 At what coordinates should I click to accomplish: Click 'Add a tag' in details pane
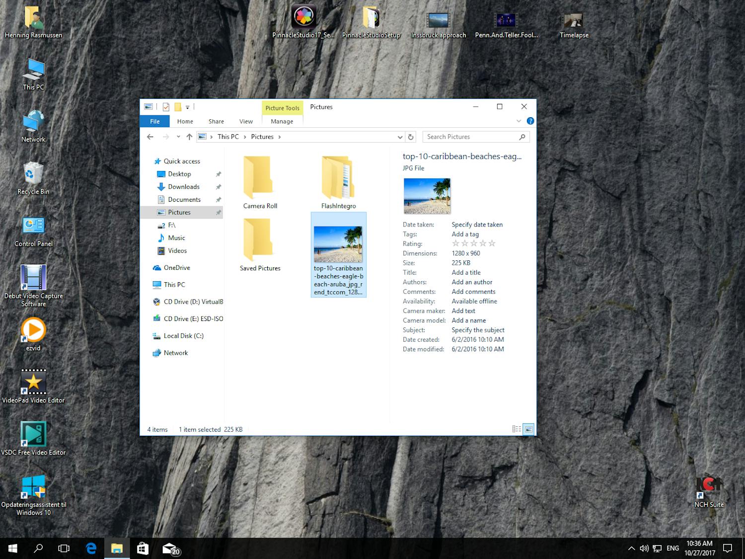pyautogui.click(x=465, y=234)
